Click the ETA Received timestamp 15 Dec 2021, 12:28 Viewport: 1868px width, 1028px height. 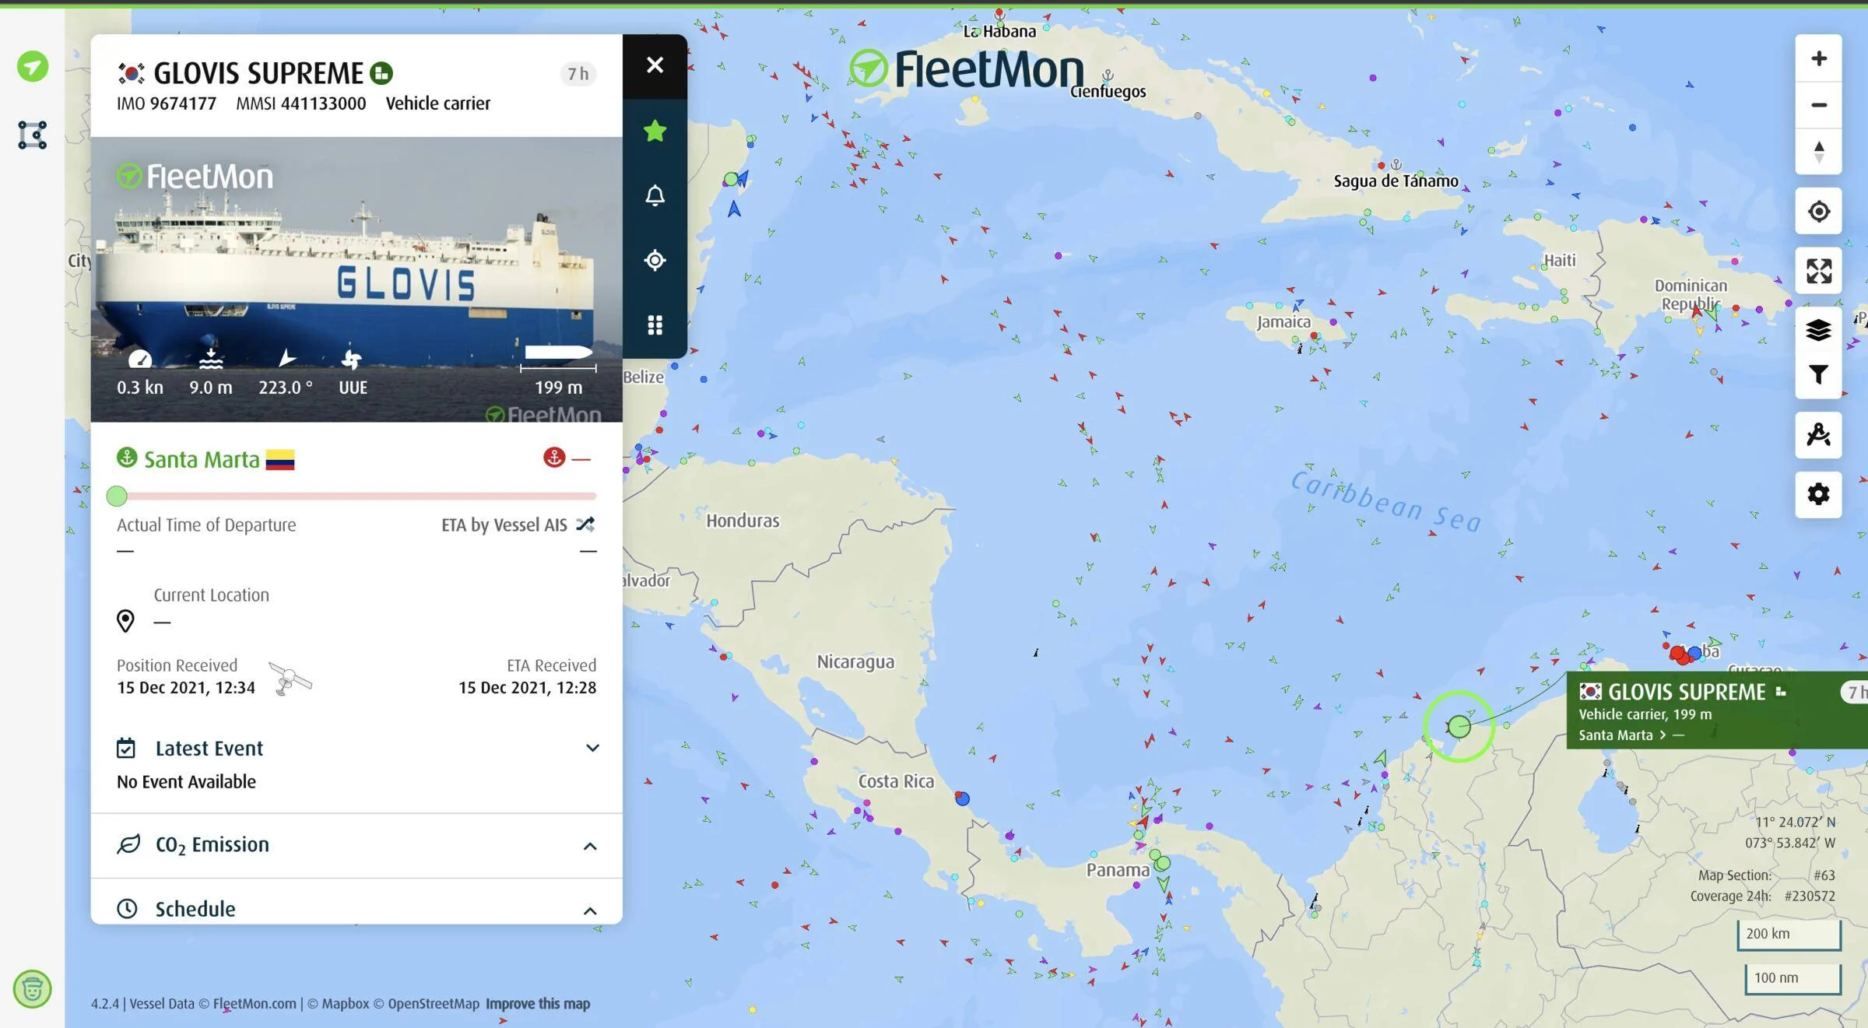tap(527, 688)
